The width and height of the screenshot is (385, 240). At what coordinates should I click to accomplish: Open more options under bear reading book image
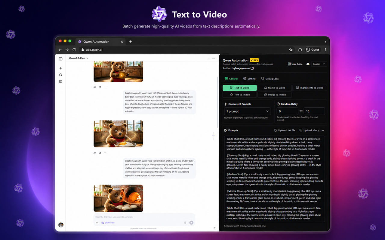(105, 87)
